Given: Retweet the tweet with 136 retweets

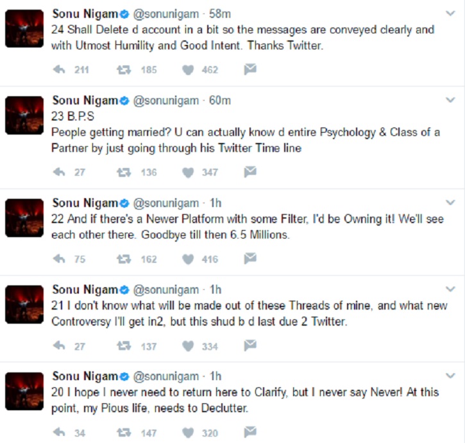Looking at the screenshot, I should click(124, 171).
